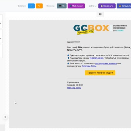Click the blue undo arrow button
The image size is (131, 131).
click(31, 6)
